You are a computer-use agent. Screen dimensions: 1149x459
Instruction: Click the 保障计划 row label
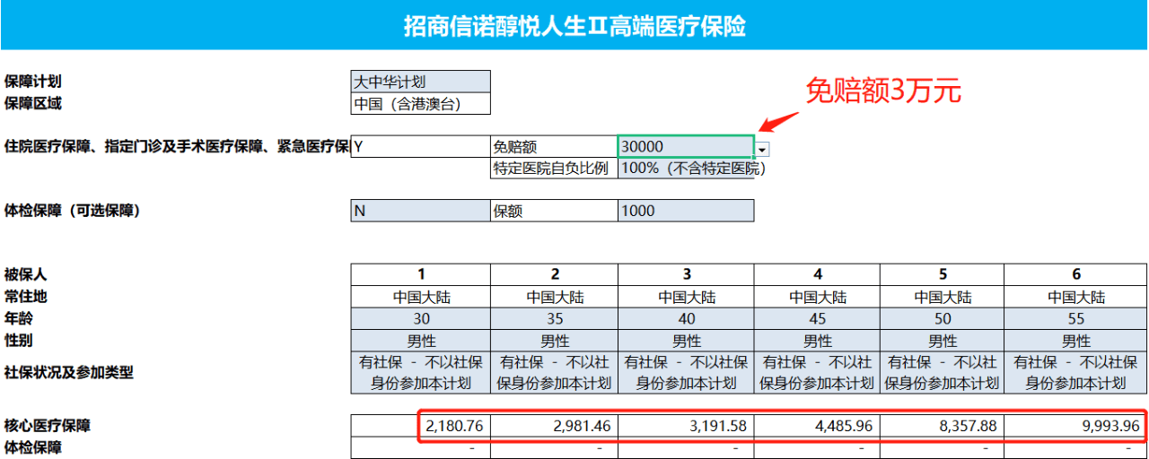click(x=33, y=82)
